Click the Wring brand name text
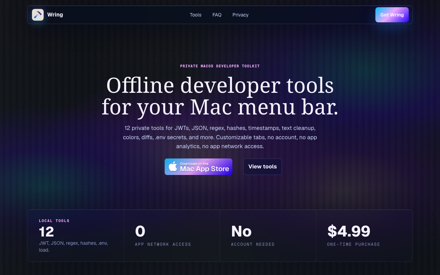The height and width of the screenshot is (275, 440). (55, 15)
